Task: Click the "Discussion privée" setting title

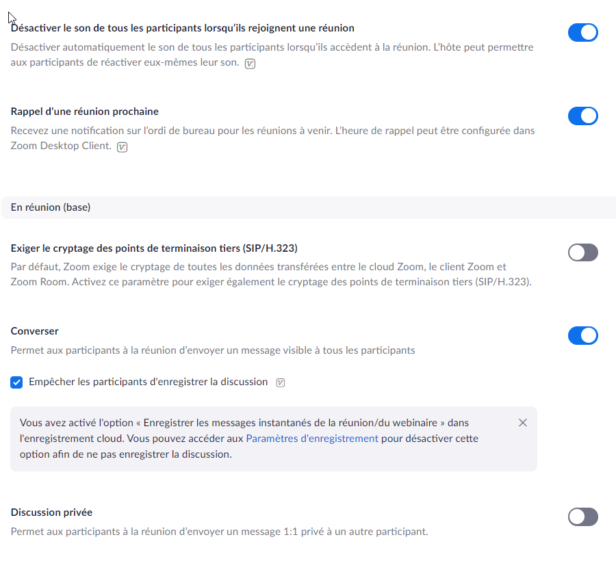Action: pyautogui.click(x=51, y=512)
